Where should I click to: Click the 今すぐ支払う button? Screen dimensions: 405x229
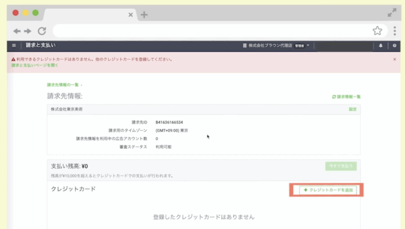click(341, 166)
